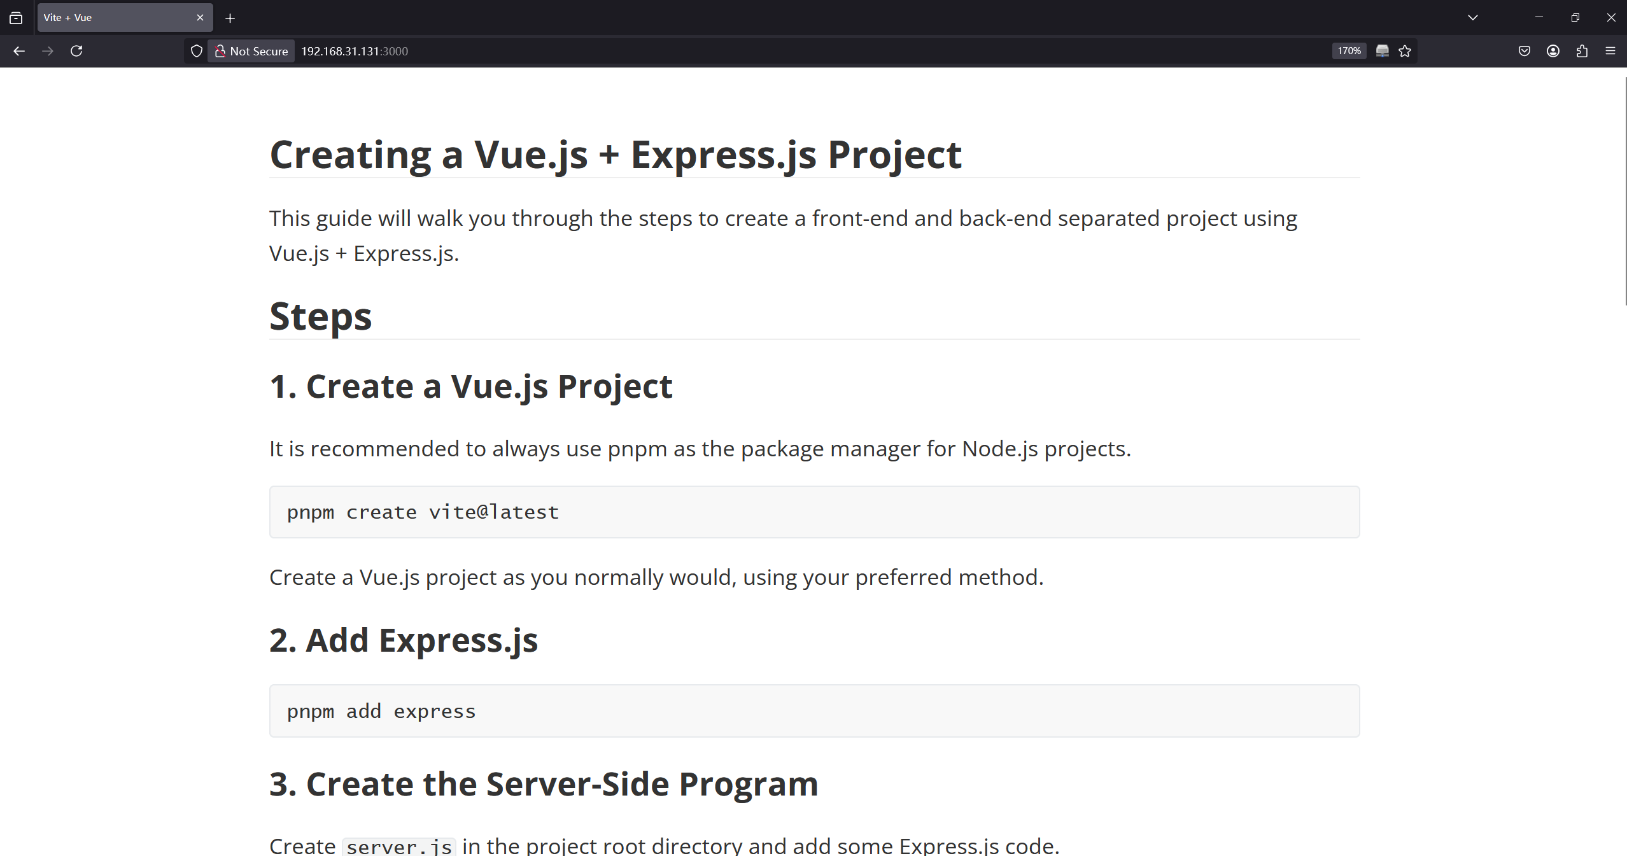Screen dimensions: 1627x856
Task: Open the recent browsing view icon
Action: (16, 18)
